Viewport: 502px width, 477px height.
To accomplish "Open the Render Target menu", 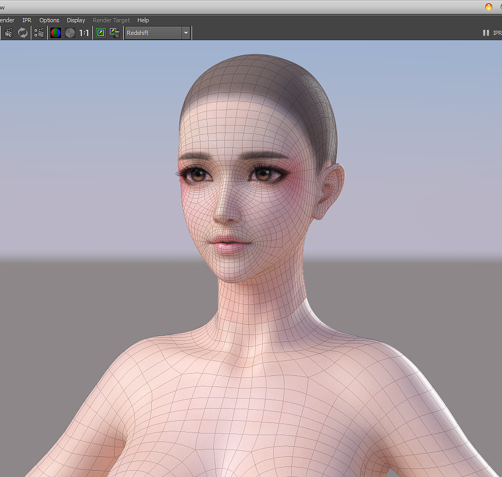I will pyautogui.click(x=111, y=20).
